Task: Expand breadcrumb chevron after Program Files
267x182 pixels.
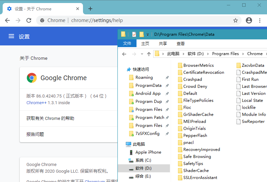Action: point(243,54)
